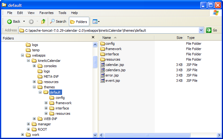Expand the ROOT tree node
This screenshot has width=223, height=139.
pyautogui.click(x=28, y=129)
